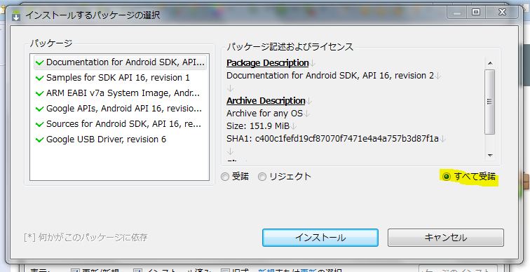This screenshot has width=530, height=272.
Task: Click the 何かがこのパッケージに依存 note
Action: [x=86, y=238]
